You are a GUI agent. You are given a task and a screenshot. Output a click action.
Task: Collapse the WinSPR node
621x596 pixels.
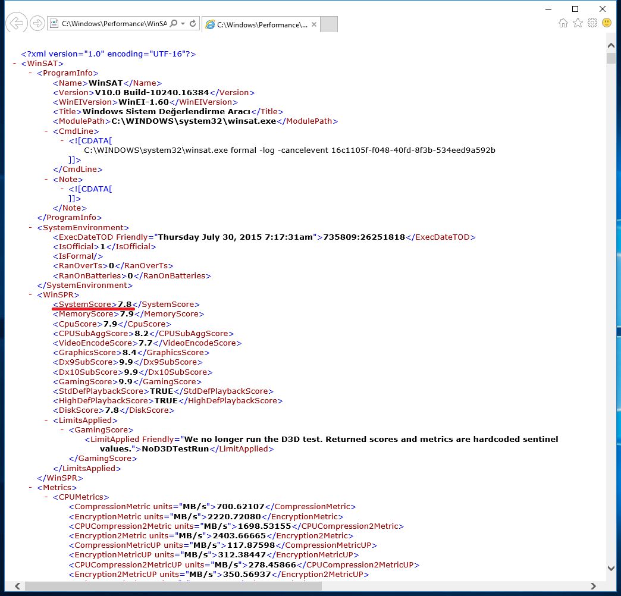pyautogui.click(x=30, y=294)
